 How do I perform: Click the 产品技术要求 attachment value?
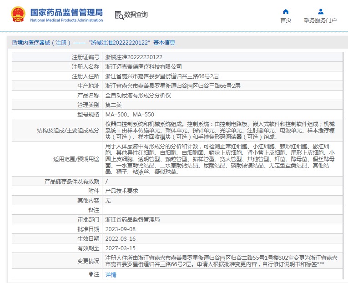(x=121, y=191)
